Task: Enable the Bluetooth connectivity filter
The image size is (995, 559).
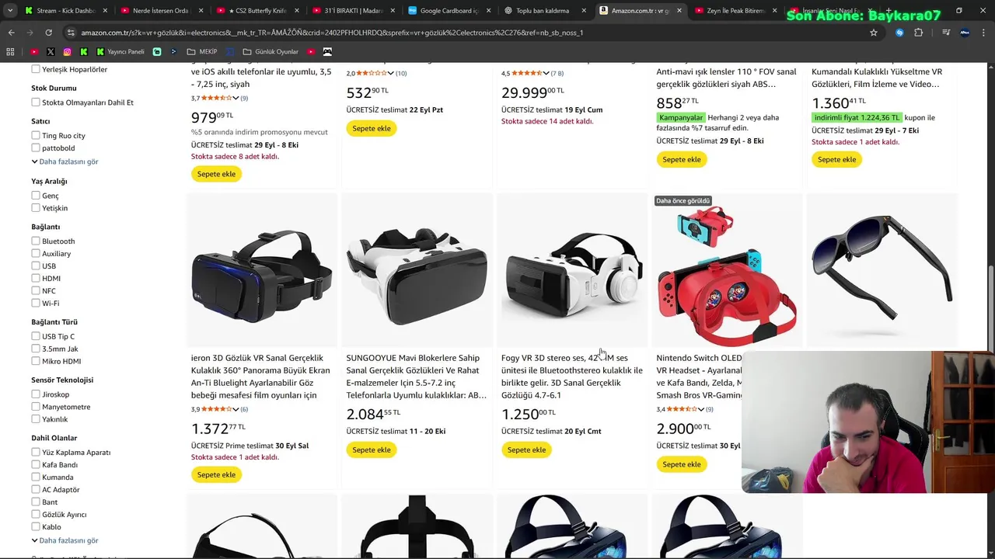Action: tap(36, 241)
